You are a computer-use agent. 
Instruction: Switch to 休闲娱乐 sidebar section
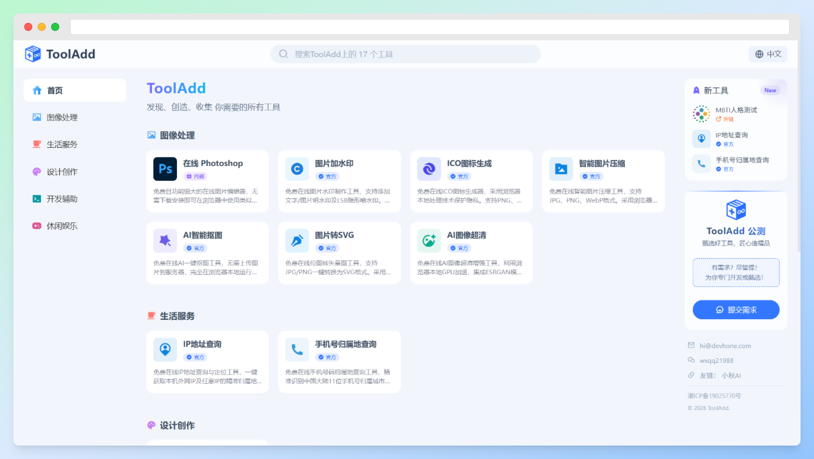pyautogui.click(x=62, y=226)
